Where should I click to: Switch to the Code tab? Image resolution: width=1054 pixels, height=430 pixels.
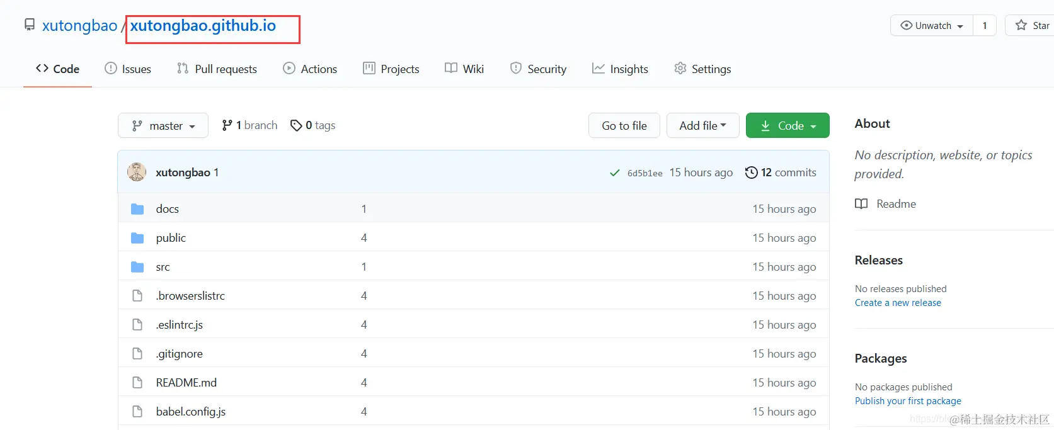point(57,69)
